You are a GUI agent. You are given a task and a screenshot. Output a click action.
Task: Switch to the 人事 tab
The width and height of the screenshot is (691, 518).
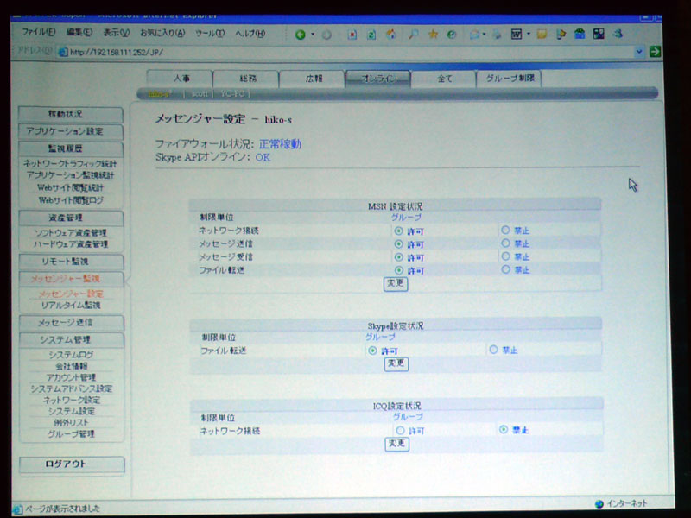click(180, 79)
